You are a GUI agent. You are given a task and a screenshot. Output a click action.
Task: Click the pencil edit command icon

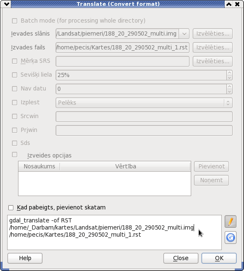click(230, 222)
